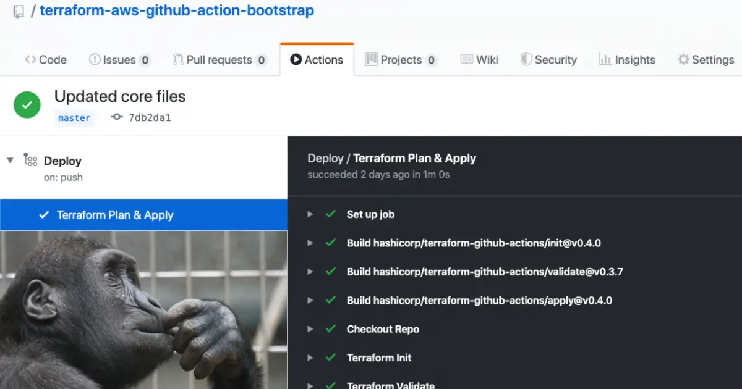Click the repository book icon

[19, 12]
